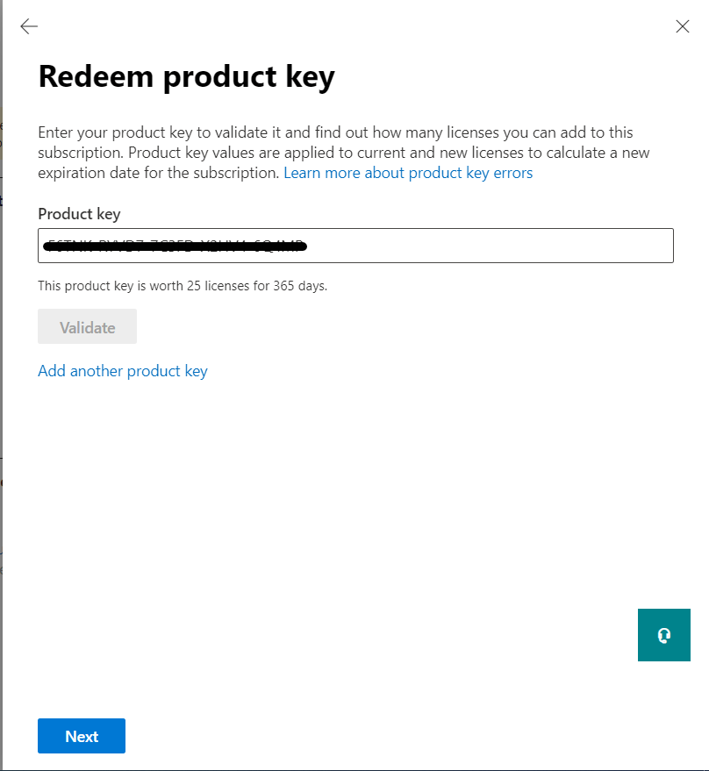Click the Validate button

pyautogui.click(x=87, y=326)
